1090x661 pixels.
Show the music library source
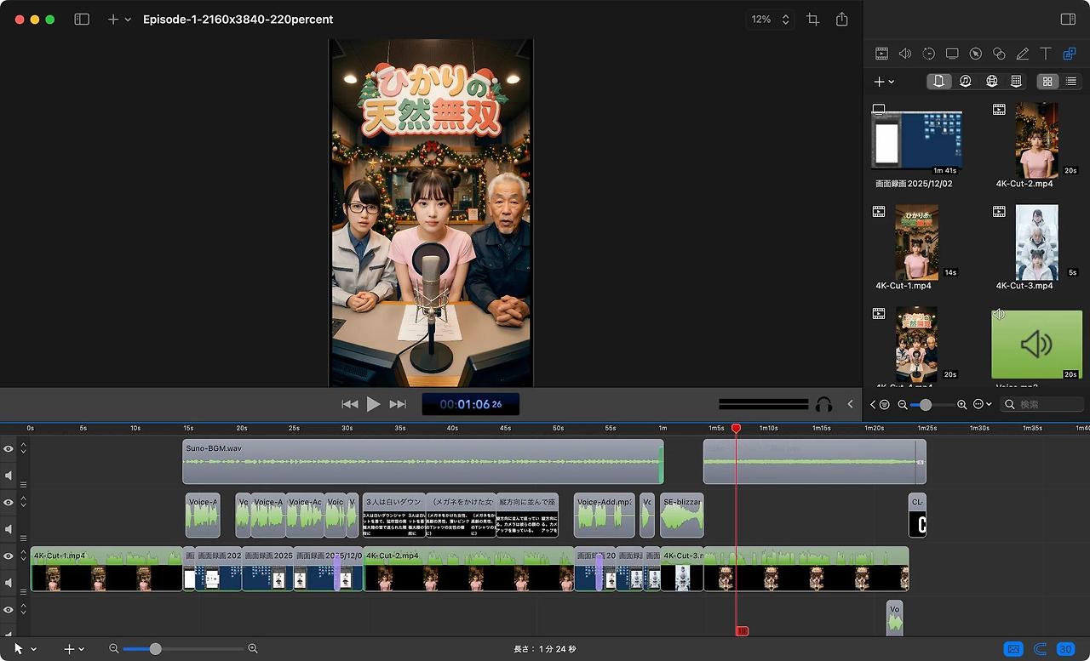[966, 82]
